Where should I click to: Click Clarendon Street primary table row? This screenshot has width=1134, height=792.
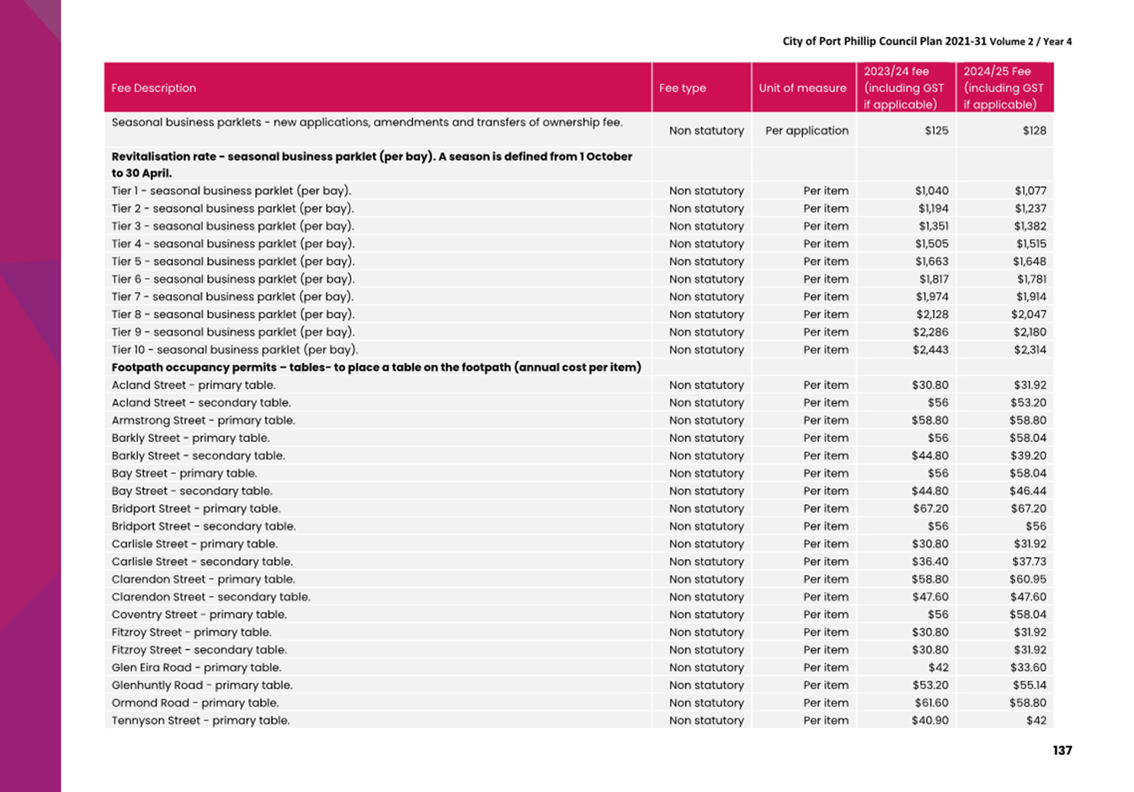[578, 580]
